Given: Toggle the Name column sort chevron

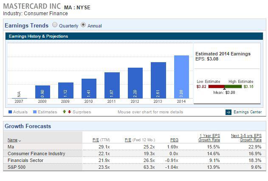Looking at the screenshot, I should [x=20, y=141].
